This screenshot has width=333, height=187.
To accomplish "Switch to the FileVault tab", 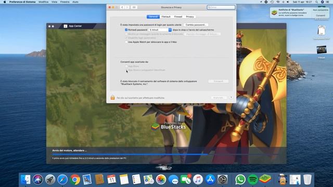I will (x=166, y=17).
